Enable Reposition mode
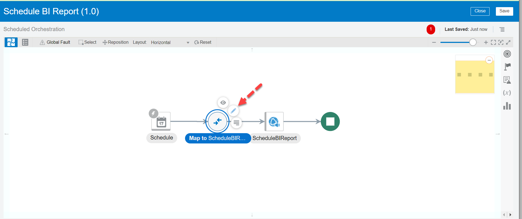Image resolution: width=522 pixels, height=219 pixels. [x=115, y=42]
